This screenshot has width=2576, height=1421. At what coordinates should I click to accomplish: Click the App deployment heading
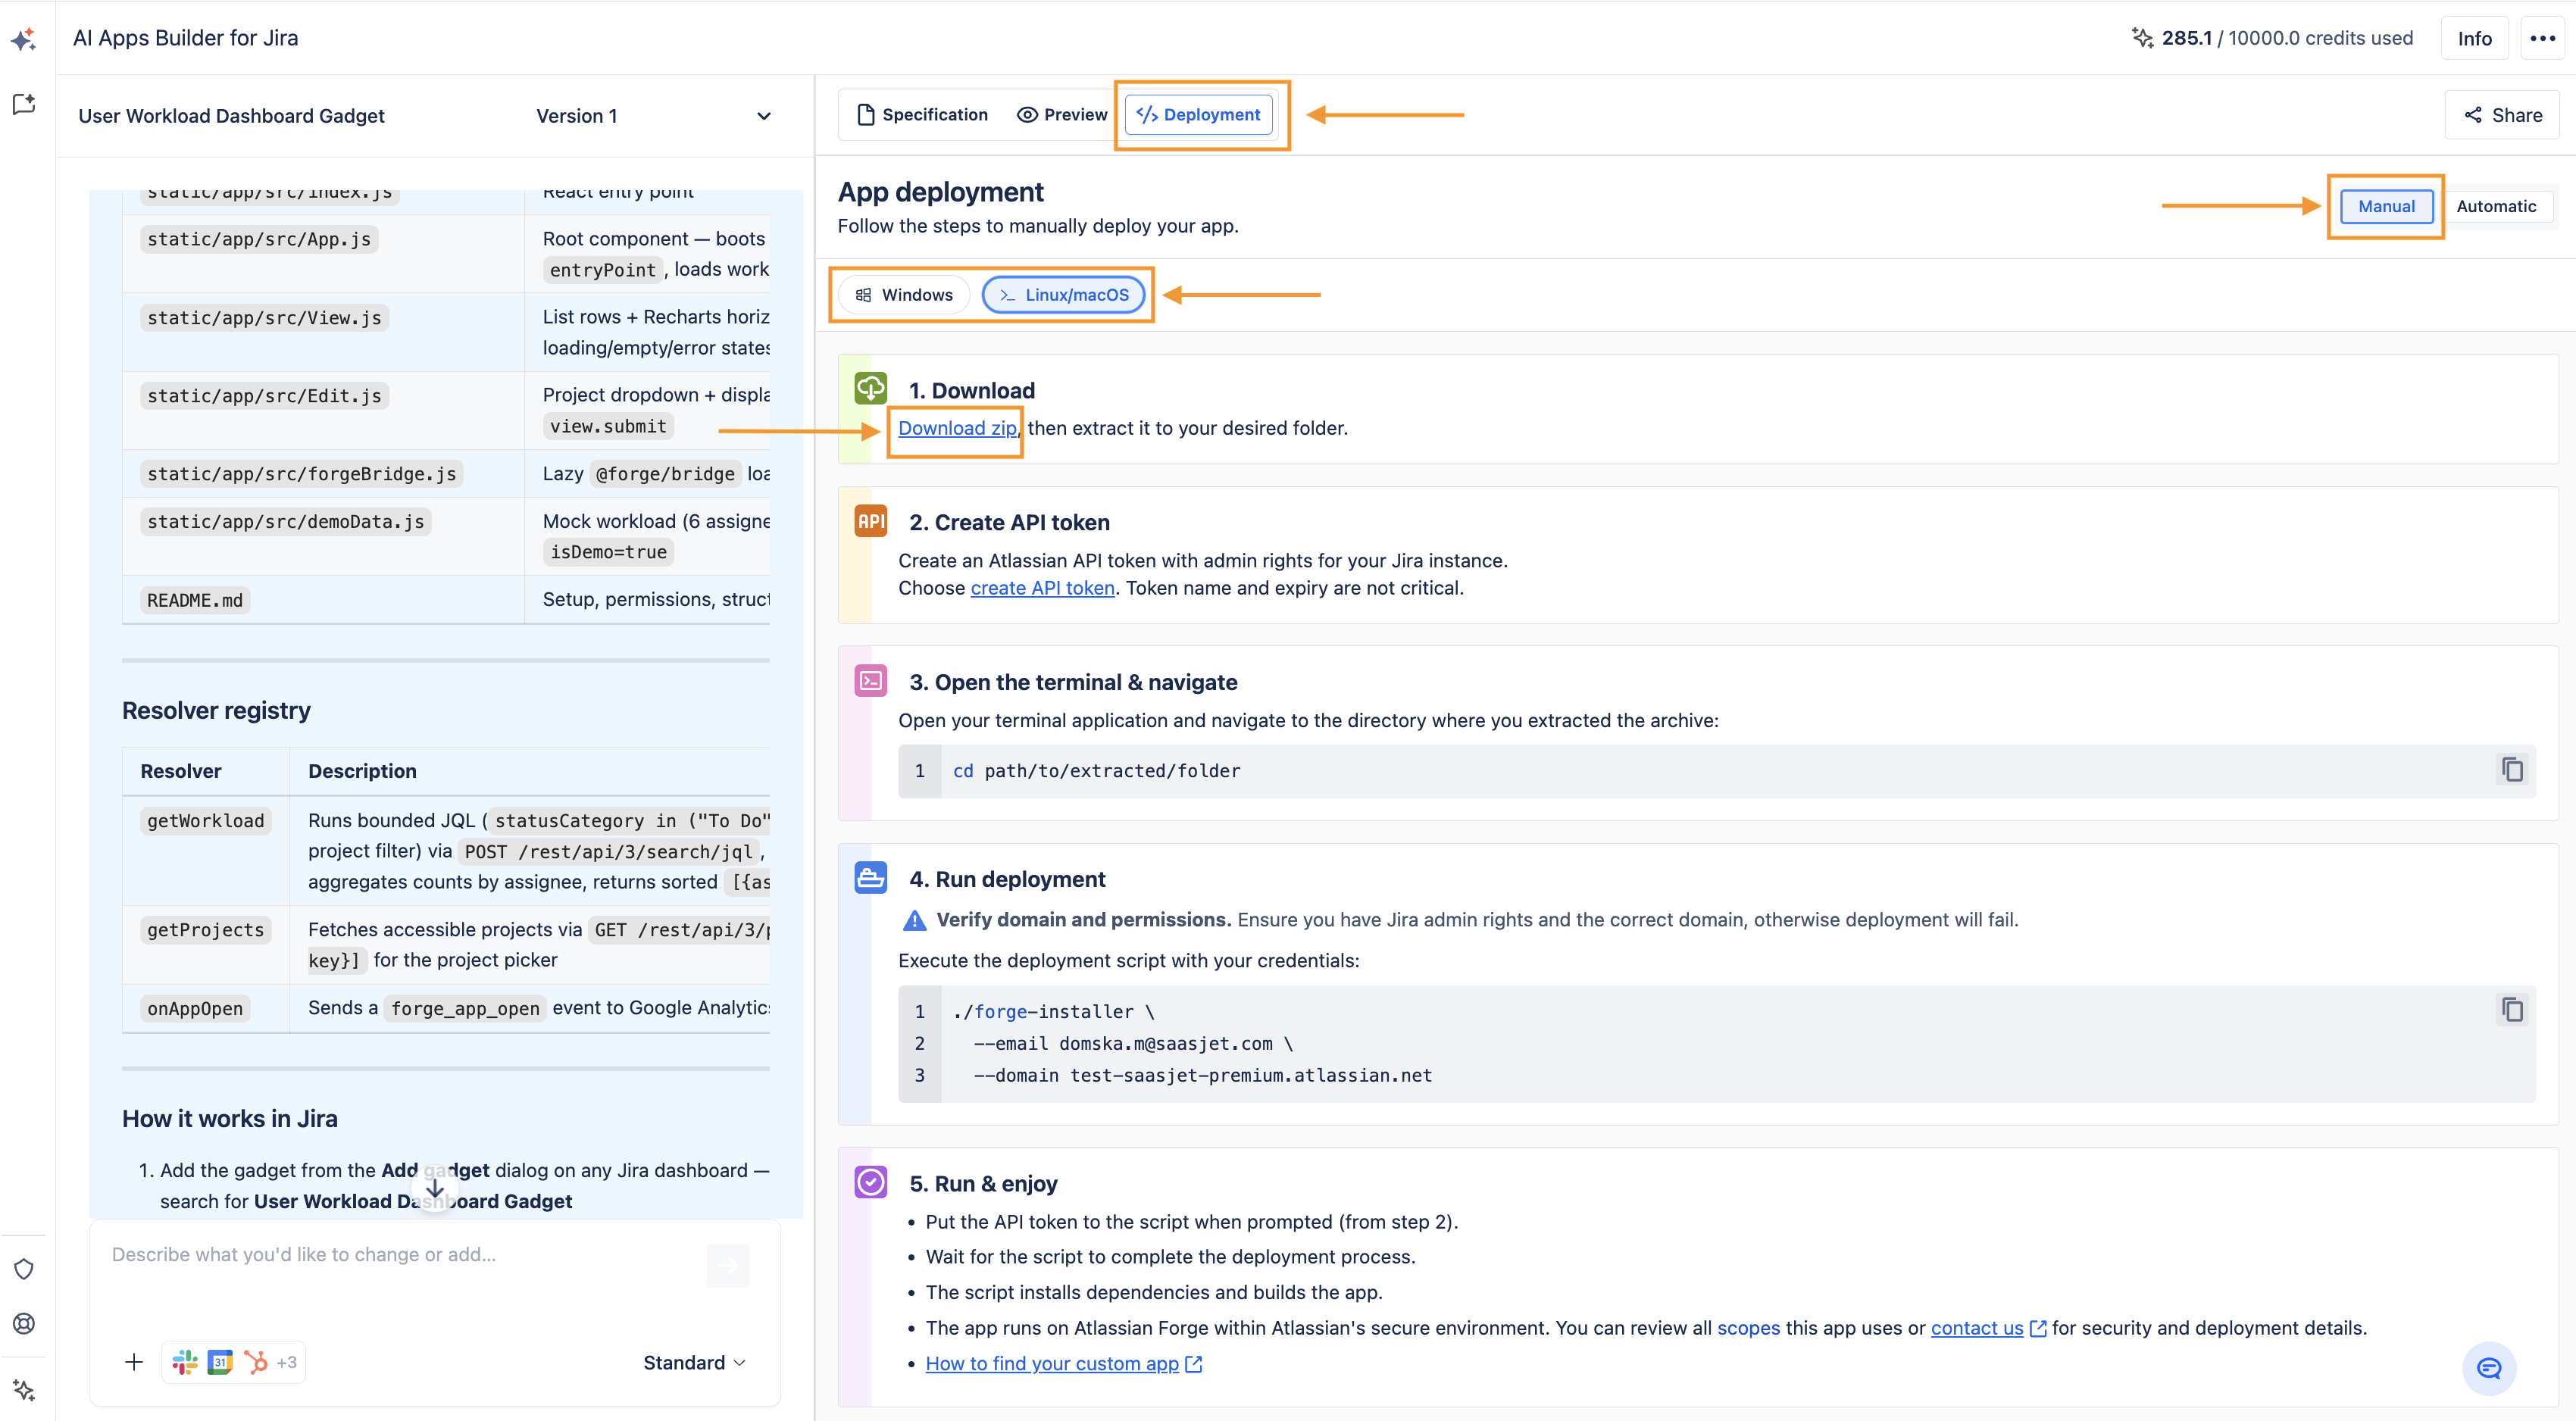pos(940,192)
